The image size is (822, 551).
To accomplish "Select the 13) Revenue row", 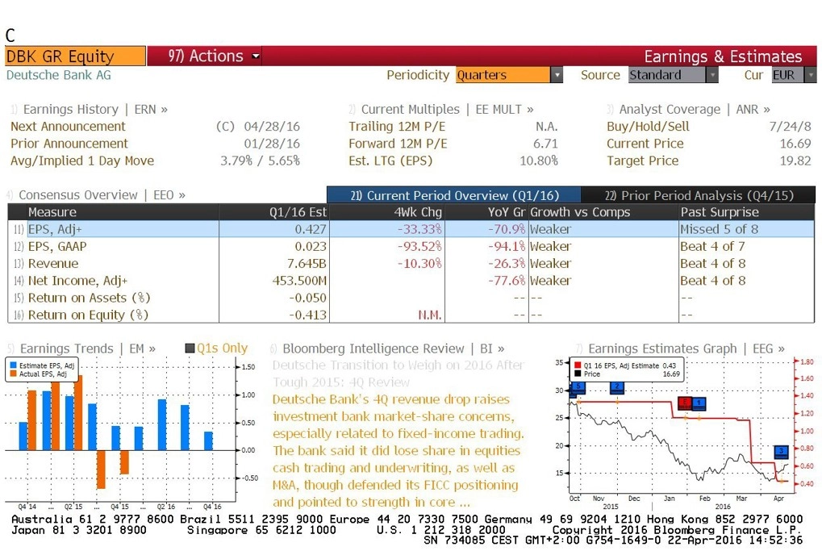I will point(411,264).
